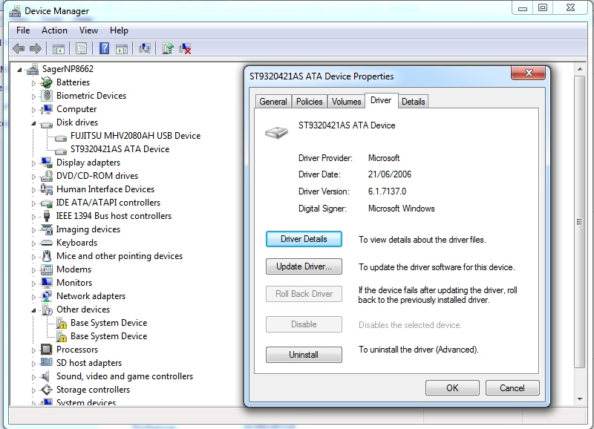The height and width of the screenshot is (429, 594).
Task: Click the Update Driver Software toolbar icon
Action: tap(168, 48)
